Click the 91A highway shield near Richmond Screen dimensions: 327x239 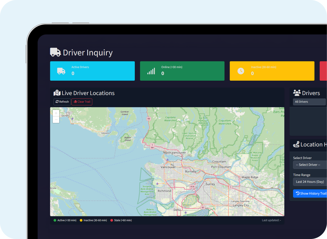tap(192, 187)
